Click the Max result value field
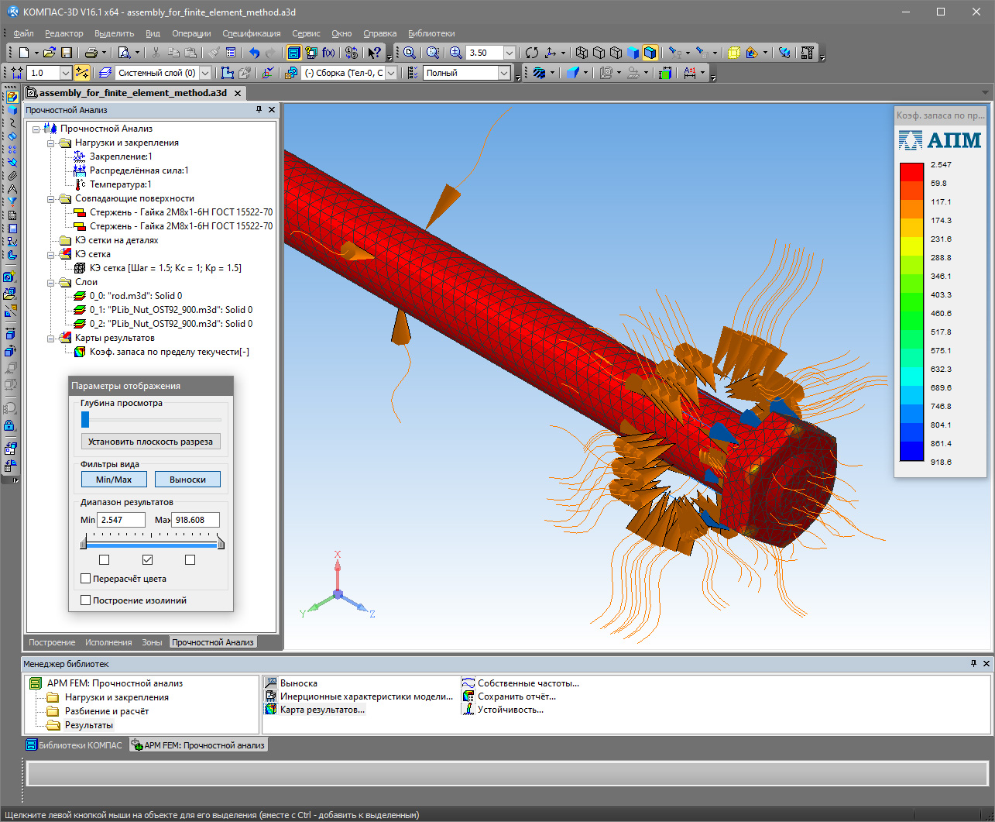995x822 pixels. click(x=195, y=520)
